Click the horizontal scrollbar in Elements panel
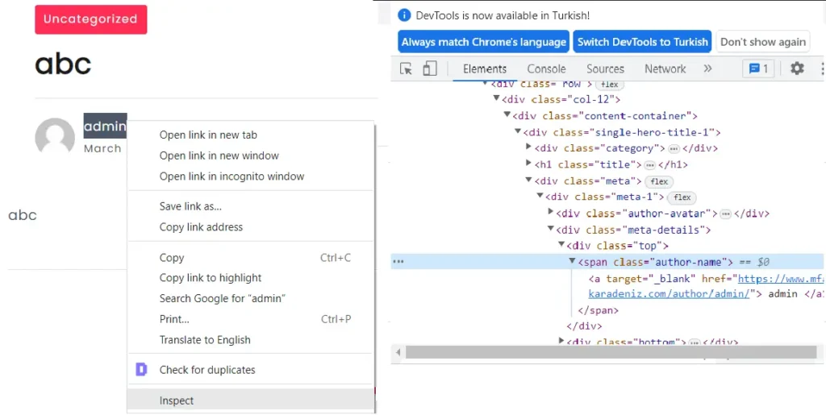This screenshot has height=415, width=826. 611,352
